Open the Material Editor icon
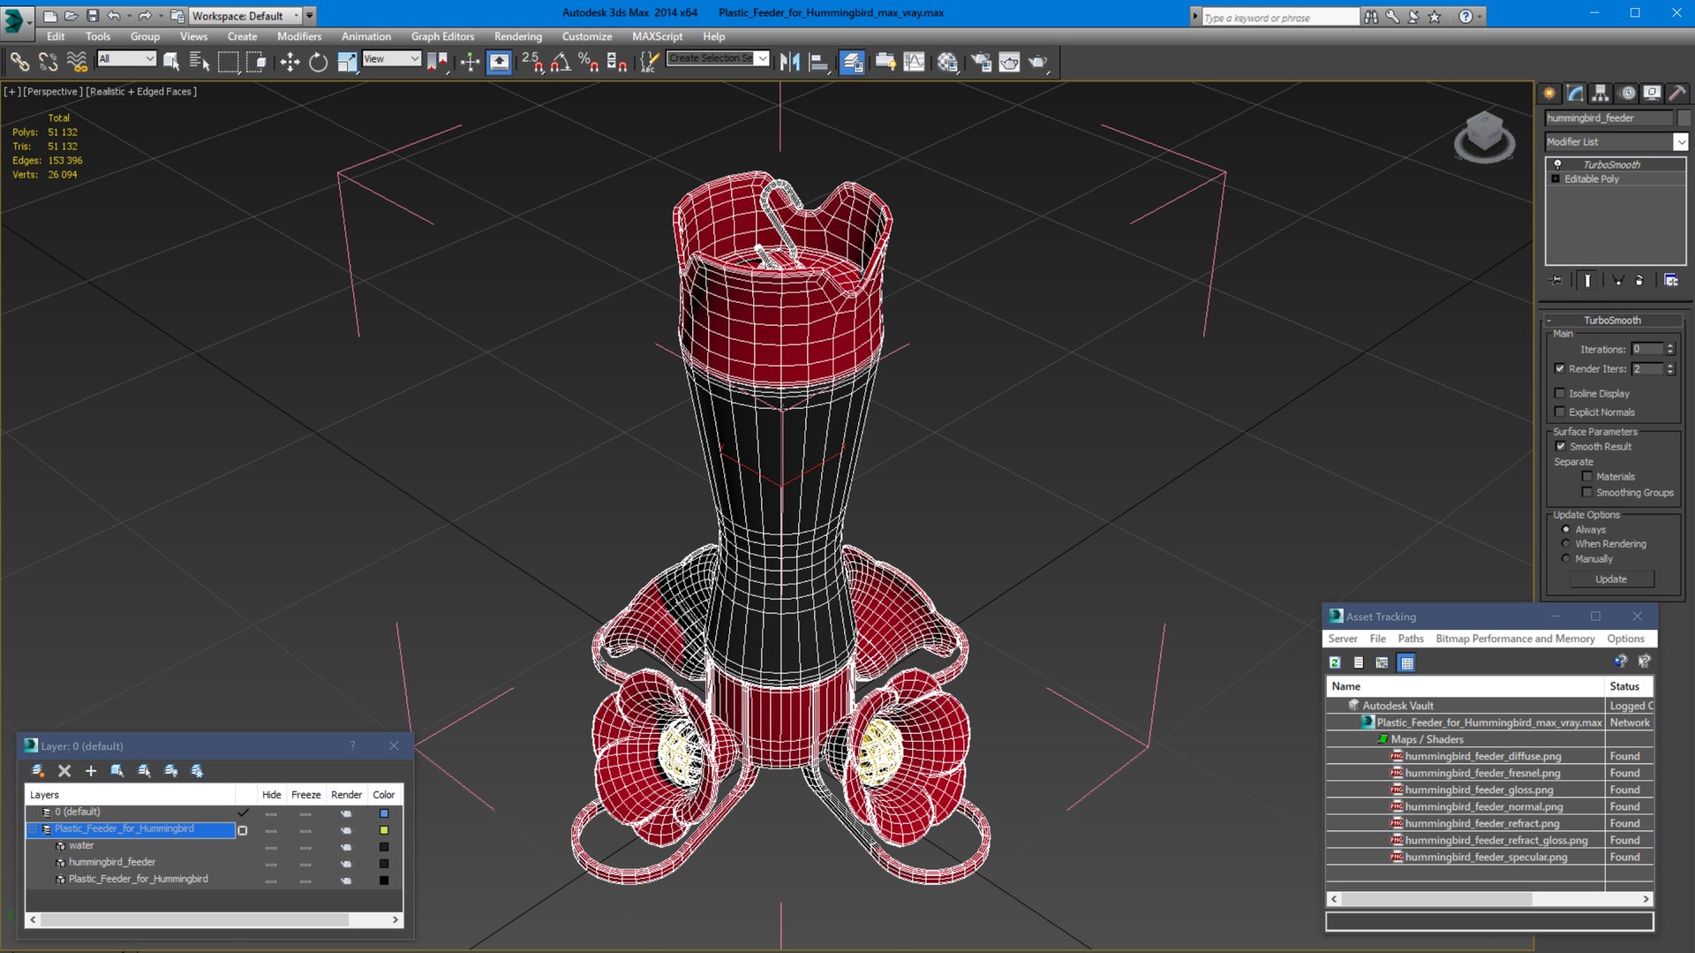This screenshot has height=953, width=1695. [947, 62]
